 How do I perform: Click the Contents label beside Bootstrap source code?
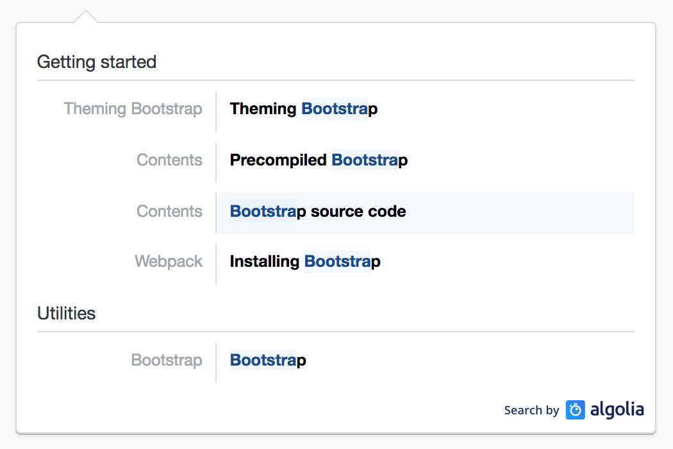pos(169,212)
